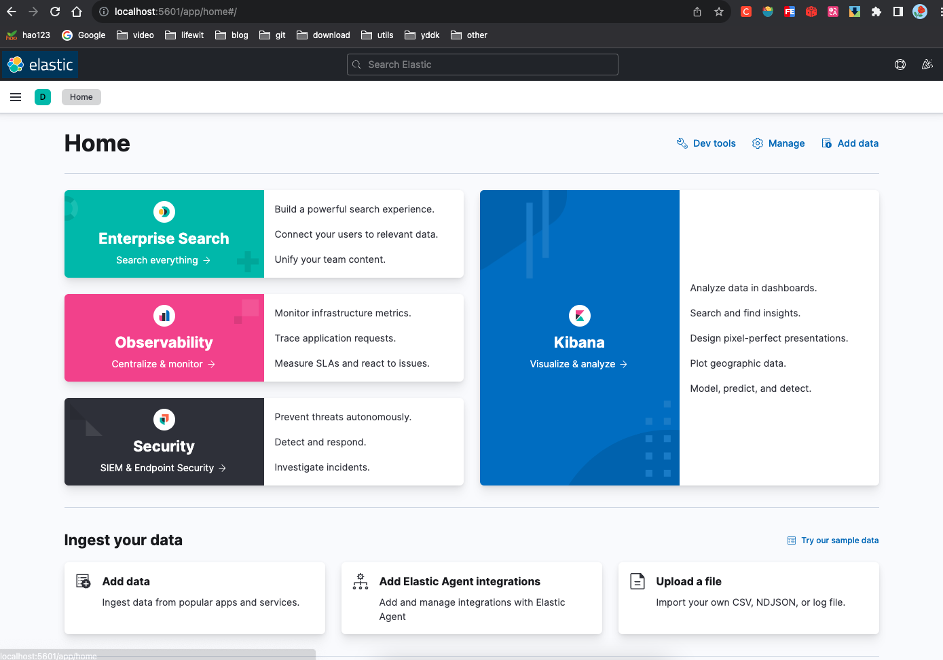Open the browser extensions puzzle icon
Screen dimensions: 943x660
(x=876, y=12)
